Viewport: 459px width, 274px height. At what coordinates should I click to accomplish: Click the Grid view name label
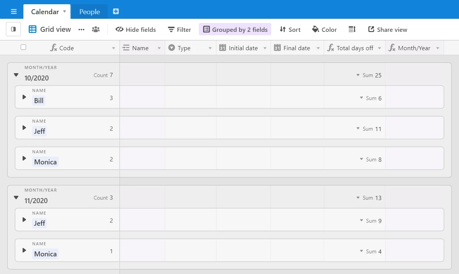tap(56, 29)
